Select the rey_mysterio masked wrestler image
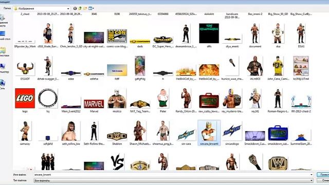The width and height of the screenshot is (329, 185). 232,98
